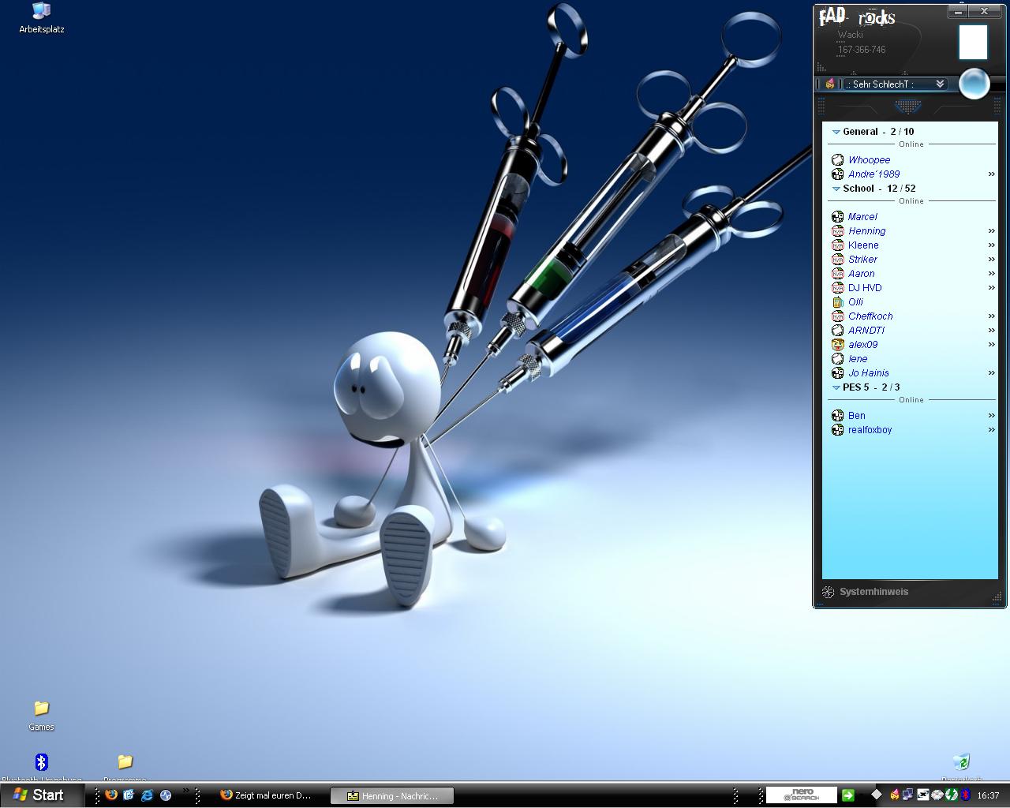Click the status icon beside Ben
Screen dimensions: 1010x808
click(837, 416)
